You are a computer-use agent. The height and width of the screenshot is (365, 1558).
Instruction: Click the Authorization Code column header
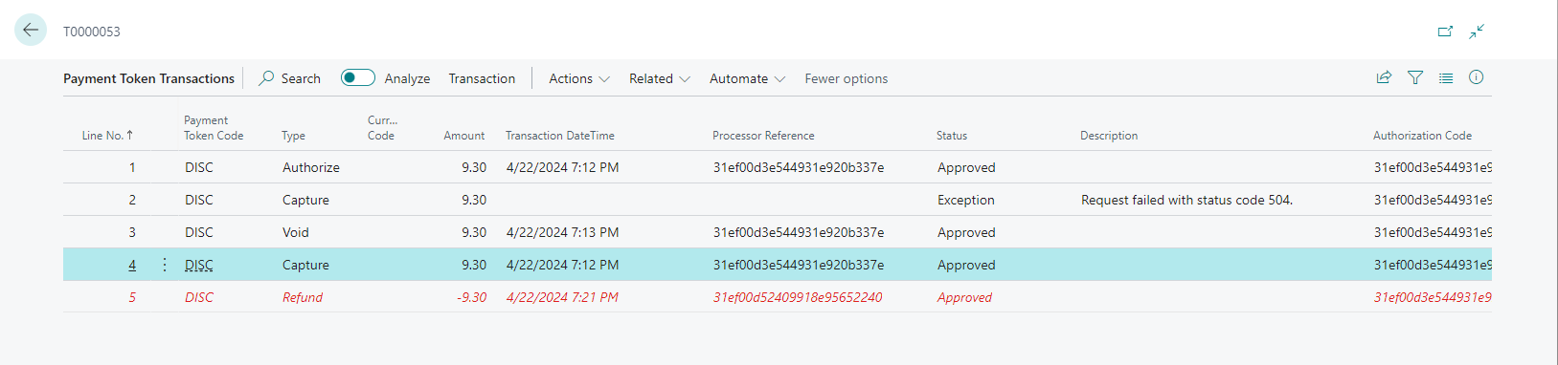tap(1423, 136)
